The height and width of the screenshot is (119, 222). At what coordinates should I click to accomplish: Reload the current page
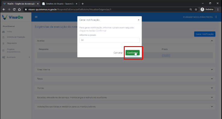[x=14, y=10]
